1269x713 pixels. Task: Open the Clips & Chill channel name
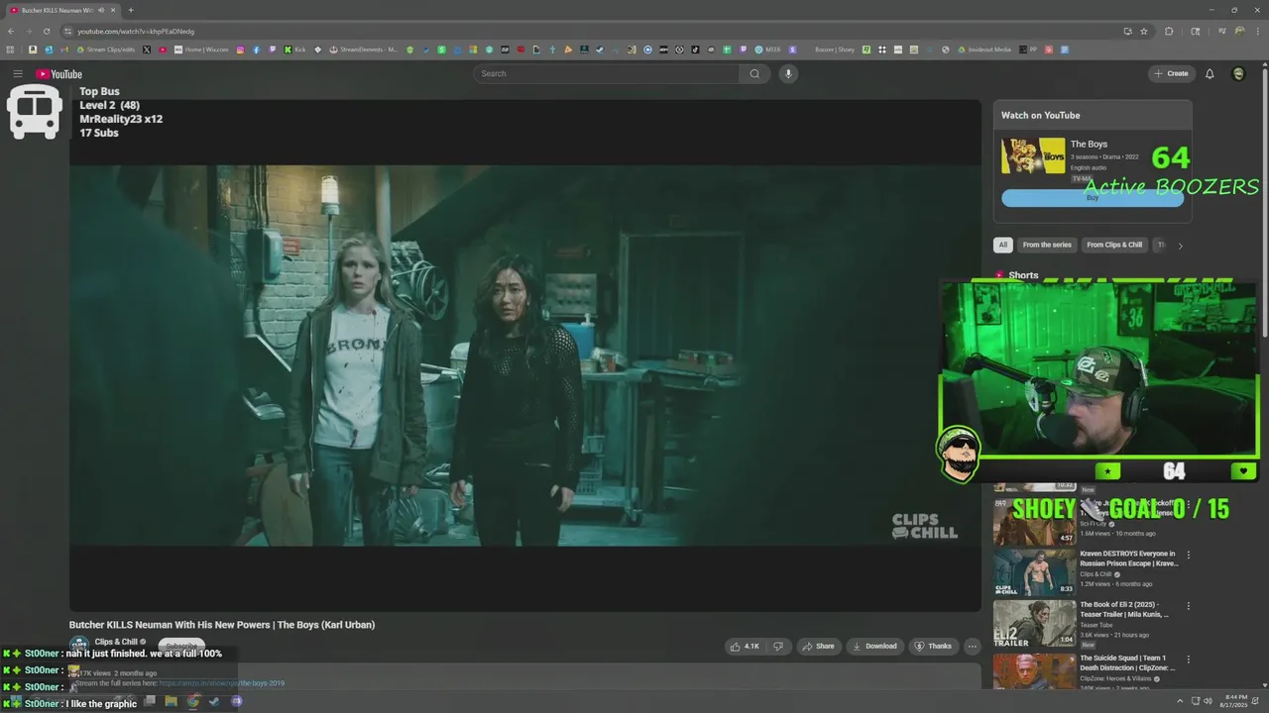(x=116, y=642)
